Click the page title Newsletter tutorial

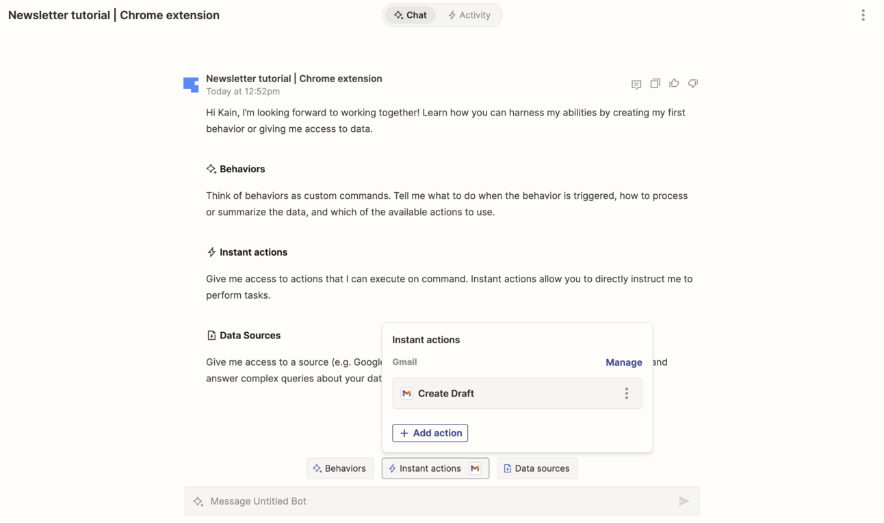click(114, 15)
